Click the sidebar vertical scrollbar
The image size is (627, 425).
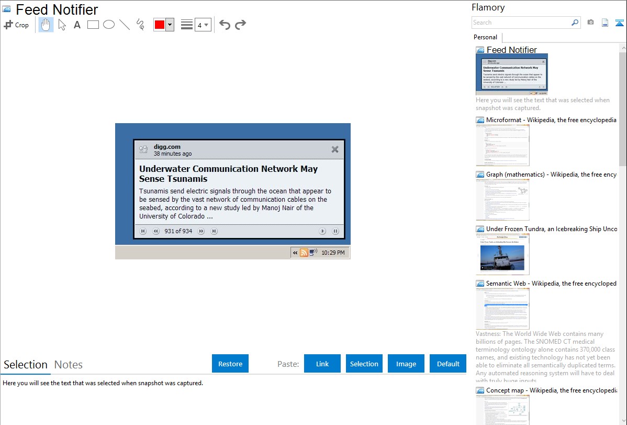(x=623, y=108)
